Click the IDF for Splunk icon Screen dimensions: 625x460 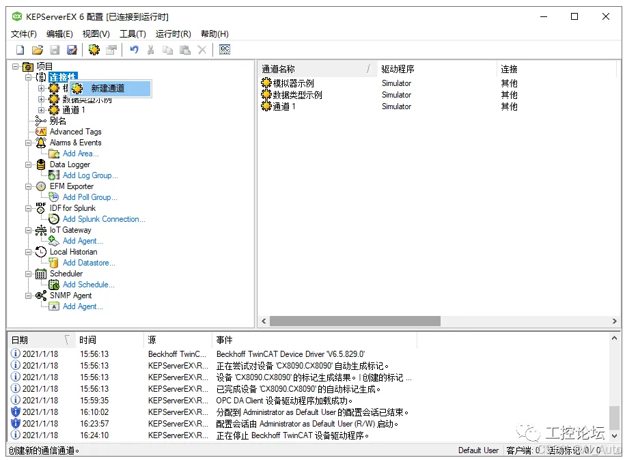tap(41, 208)
